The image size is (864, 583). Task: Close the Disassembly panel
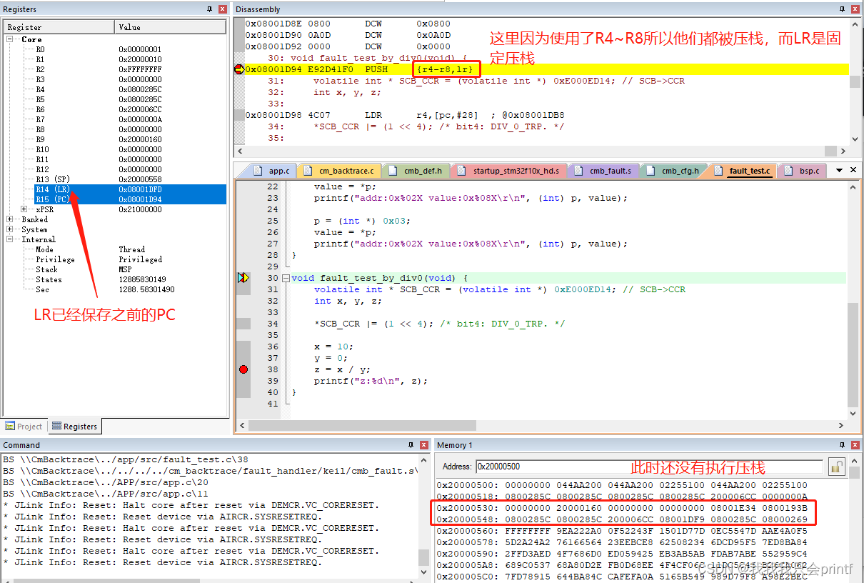tap(855, 9)
